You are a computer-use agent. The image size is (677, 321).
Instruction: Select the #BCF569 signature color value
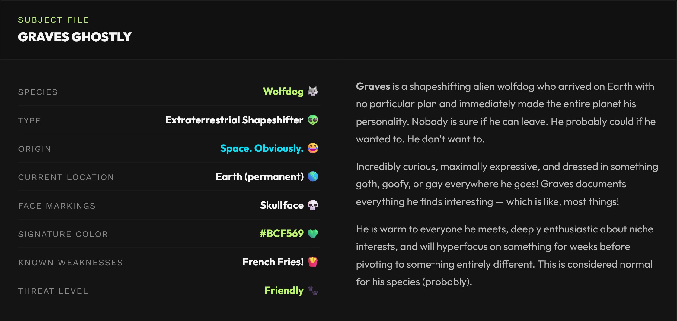281,234
